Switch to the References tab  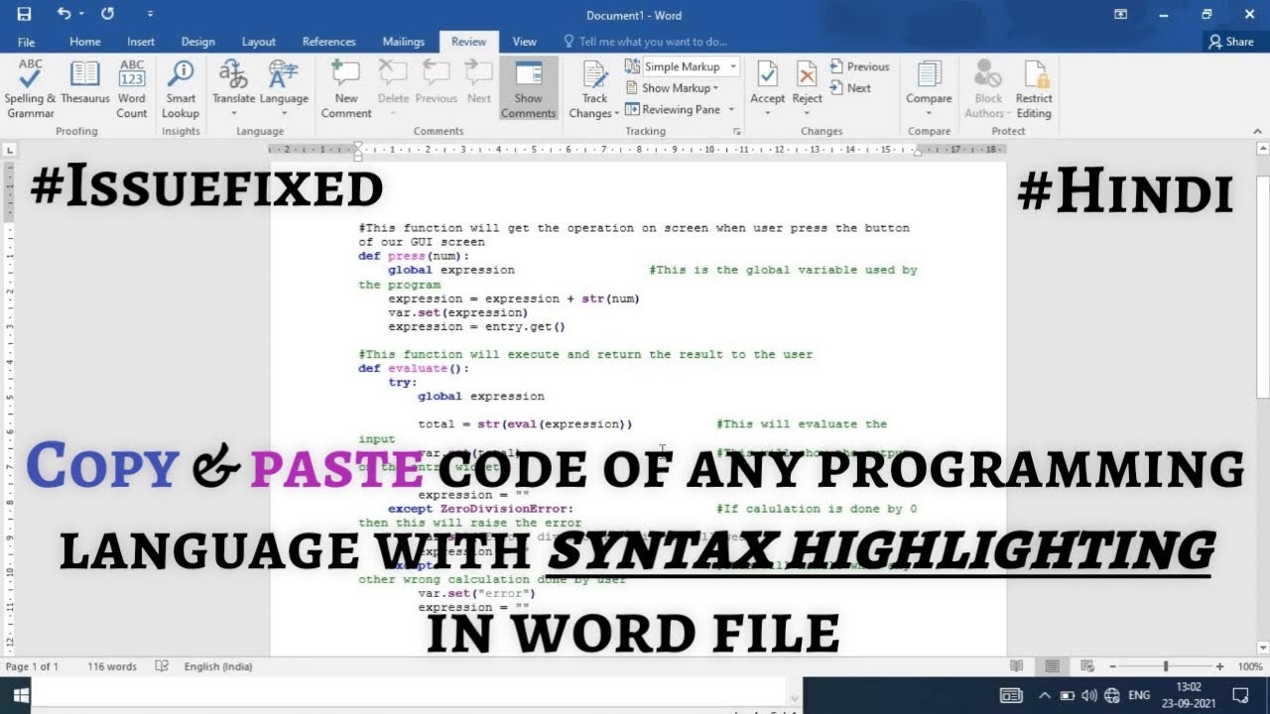pyautogui.click(x=328, y=42)
